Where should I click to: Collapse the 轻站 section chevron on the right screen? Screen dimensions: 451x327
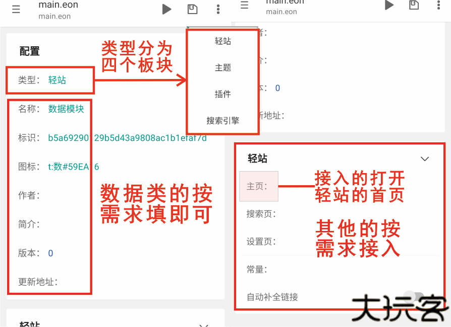tap(425, 159)
